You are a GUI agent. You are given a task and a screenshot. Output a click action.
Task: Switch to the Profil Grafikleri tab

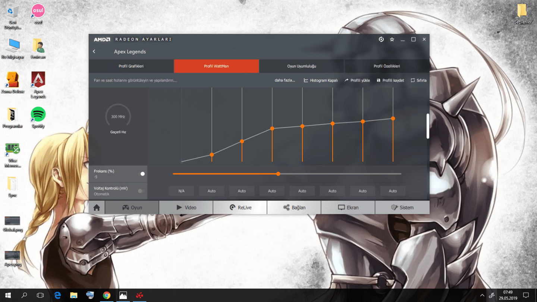click(131, 66)
